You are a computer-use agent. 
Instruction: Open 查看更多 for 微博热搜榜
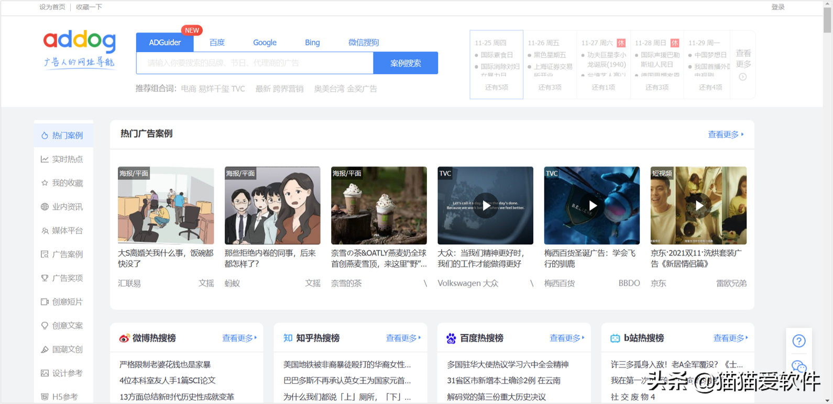(239, 338)
